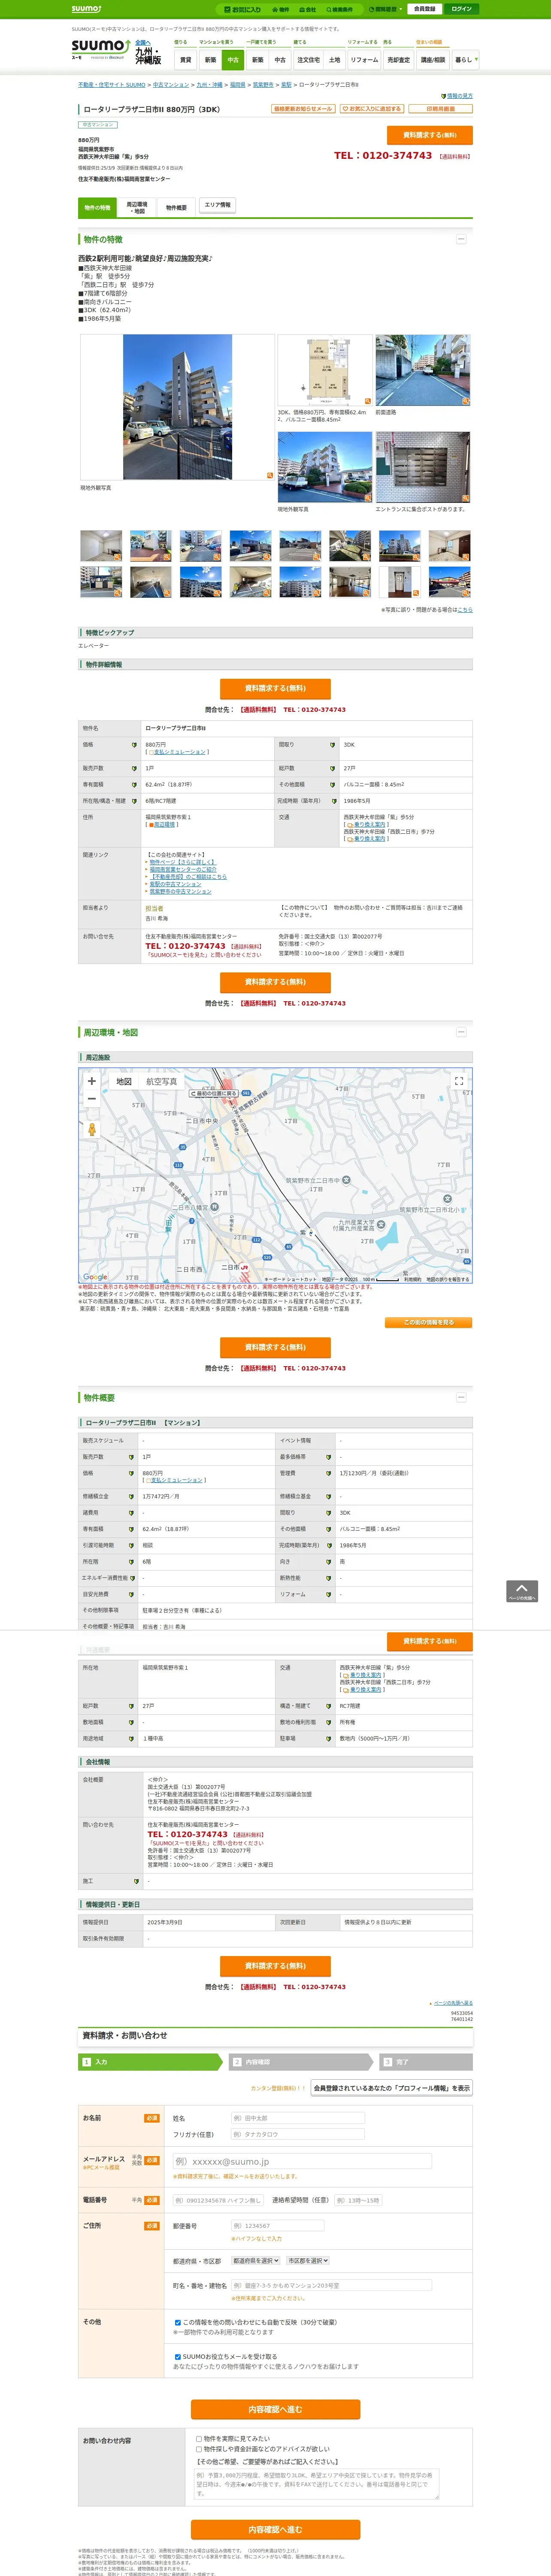Viewport: 551px width, 2576px height.
Task: Open the 市区郡を選択 city dropdown
Action: (308, 2260)
